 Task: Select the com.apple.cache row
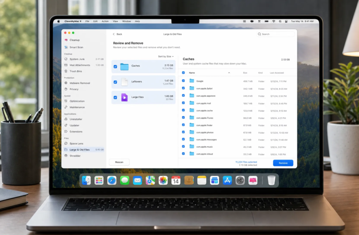tap(237, 110)
